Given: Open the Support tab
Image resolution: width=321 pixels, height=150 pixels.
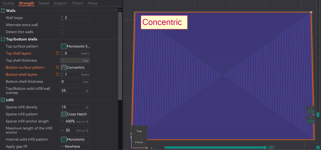Looking at the screenshot, I should (60, 3).
